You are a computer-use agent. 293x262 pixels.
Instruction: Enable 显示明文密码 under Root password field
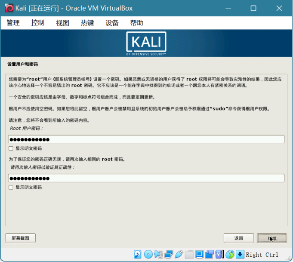click(11, 148)
